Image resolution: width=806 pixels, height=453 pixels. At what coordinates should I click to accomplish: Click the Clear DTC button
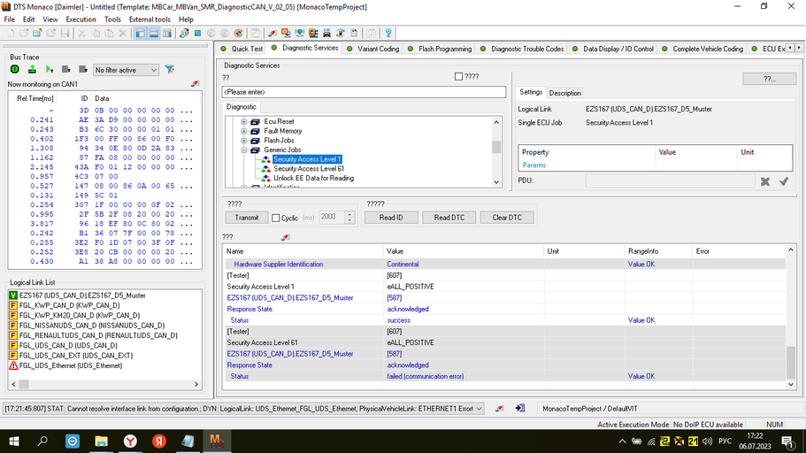pyautogui.click(x=507, y=218)
